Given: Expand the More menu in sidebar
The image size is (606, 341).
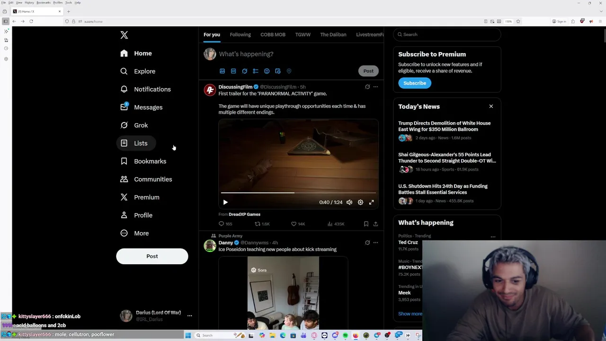Looking at the screenshot, I should [134, 233].
